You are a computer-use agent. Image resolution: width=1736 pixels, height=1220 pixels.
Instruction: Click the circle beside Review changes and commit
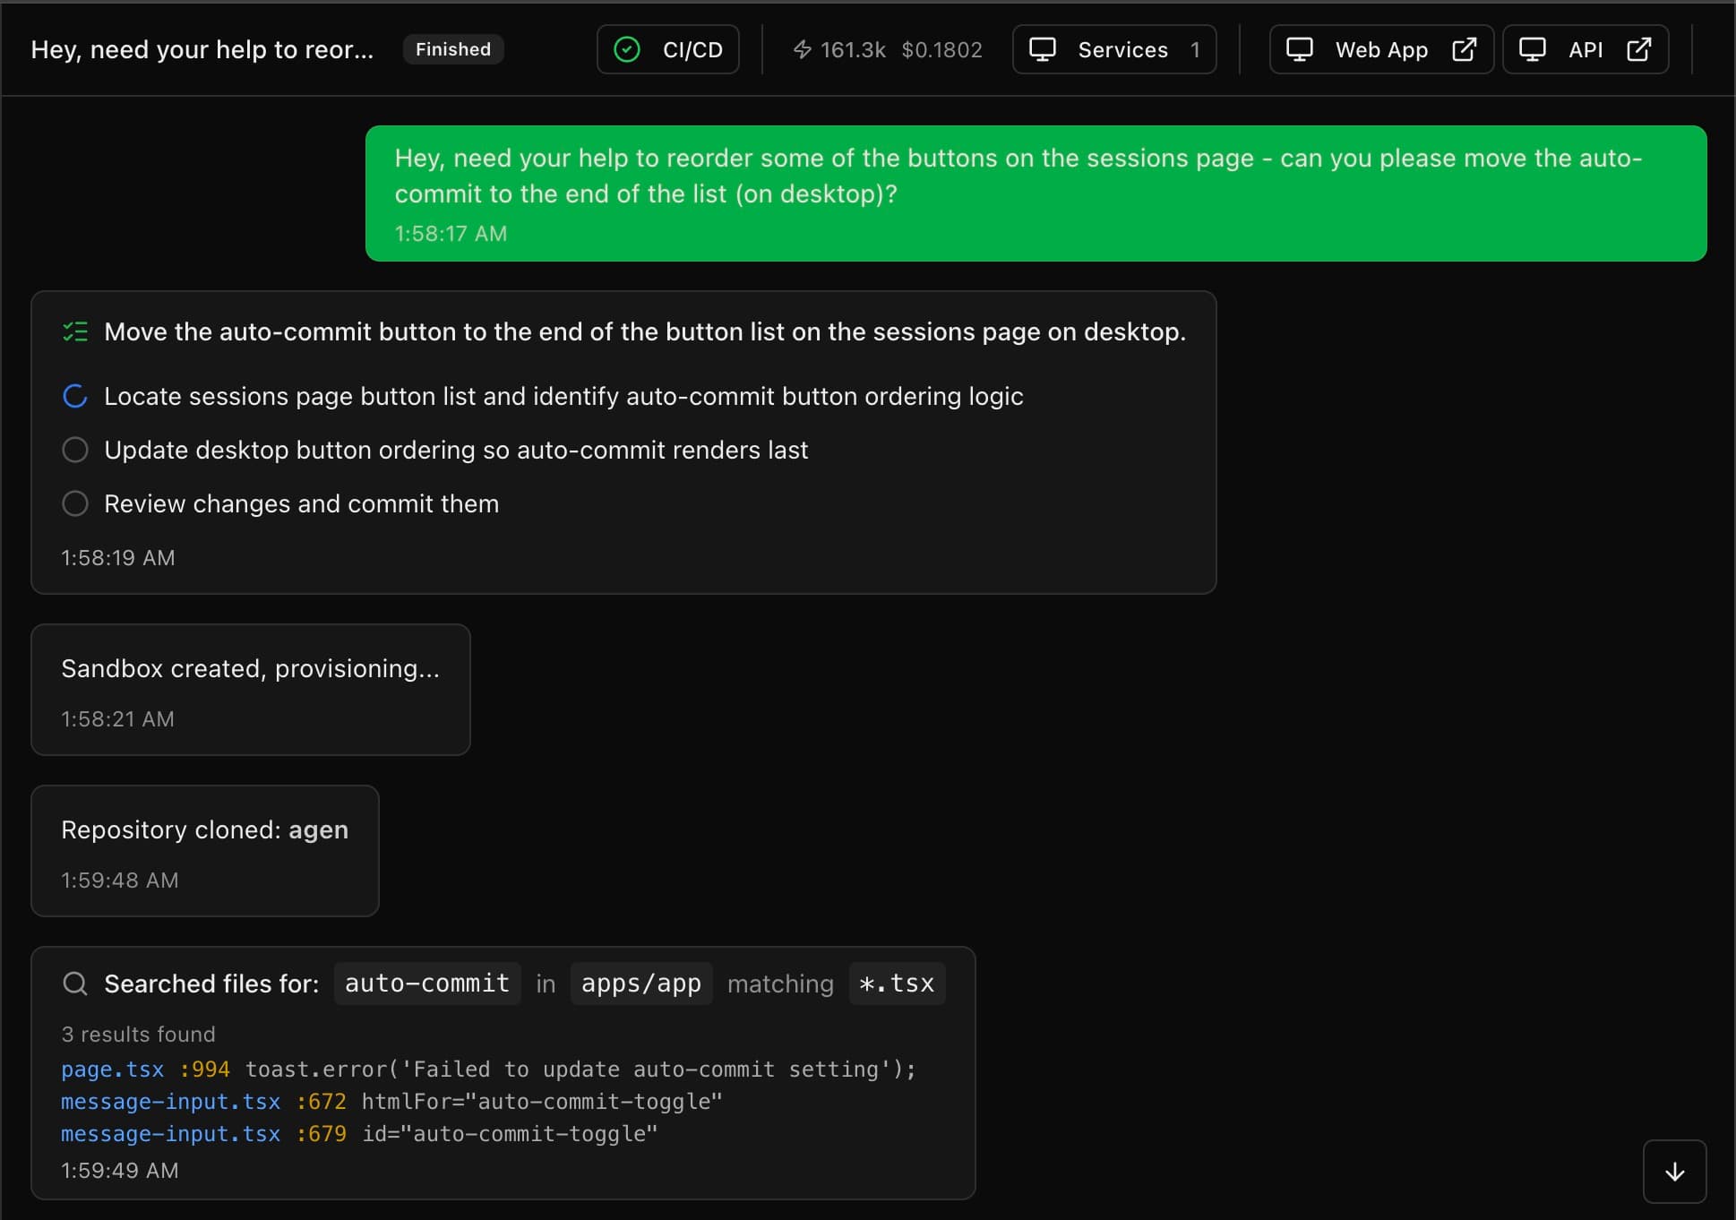pos(75,503)
